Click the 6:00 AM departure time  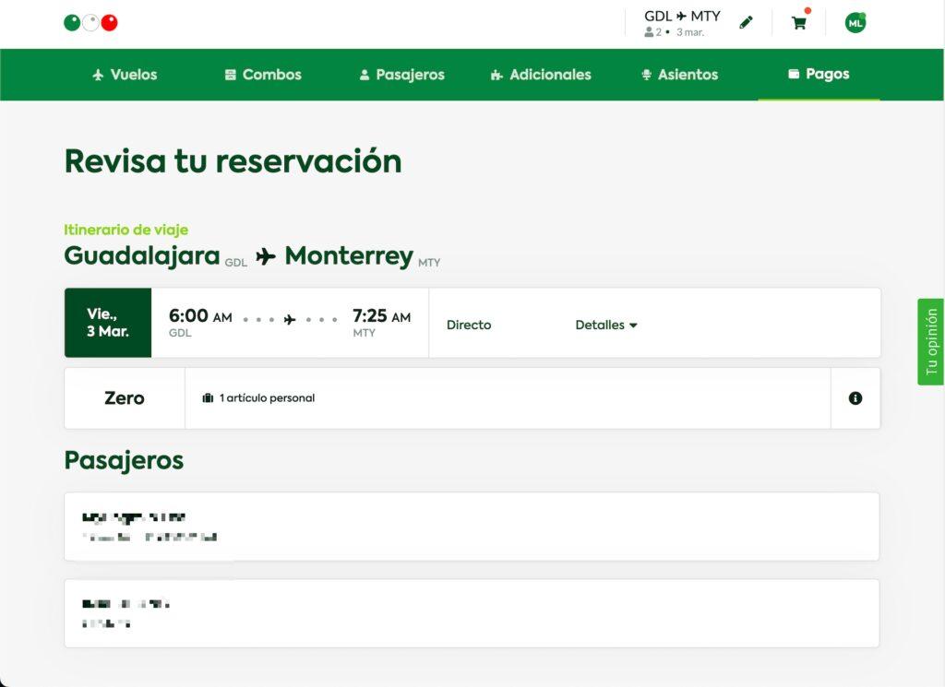click(200, 315)
